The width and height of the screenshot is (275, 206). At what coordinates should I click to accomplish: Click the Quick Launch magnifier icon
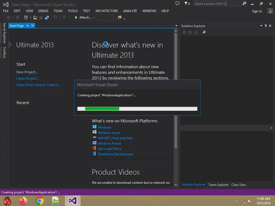[x=244, y=3]
